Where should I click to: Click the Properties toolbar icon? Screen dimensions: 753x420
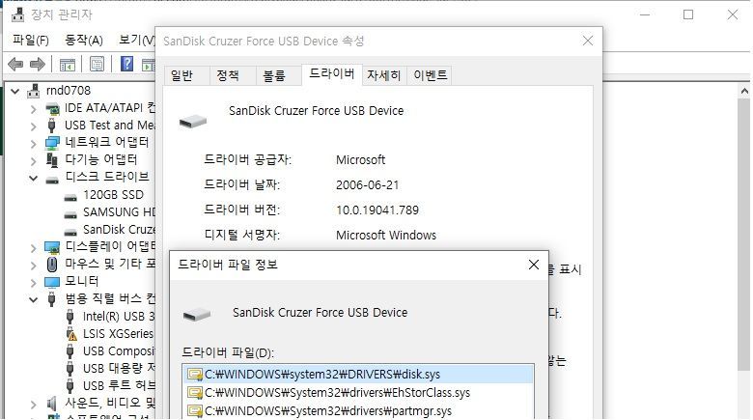pyautogui.click(x=97, y=64)
